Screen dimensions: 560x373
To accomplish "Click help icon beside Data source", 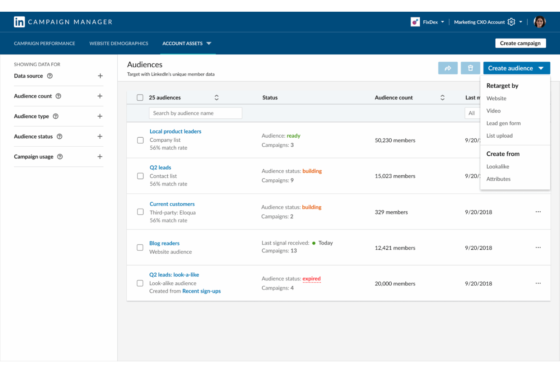I will coord(50,76).
